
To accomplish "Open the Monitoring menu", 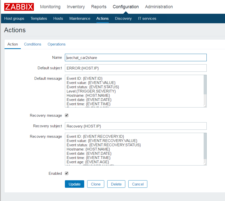I will click(50, 7).
